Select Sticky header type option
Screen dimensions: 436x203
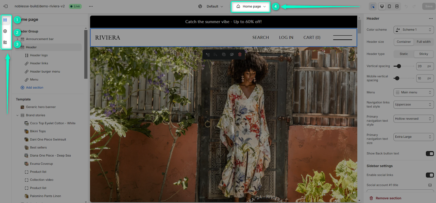[x=423, y=54]
